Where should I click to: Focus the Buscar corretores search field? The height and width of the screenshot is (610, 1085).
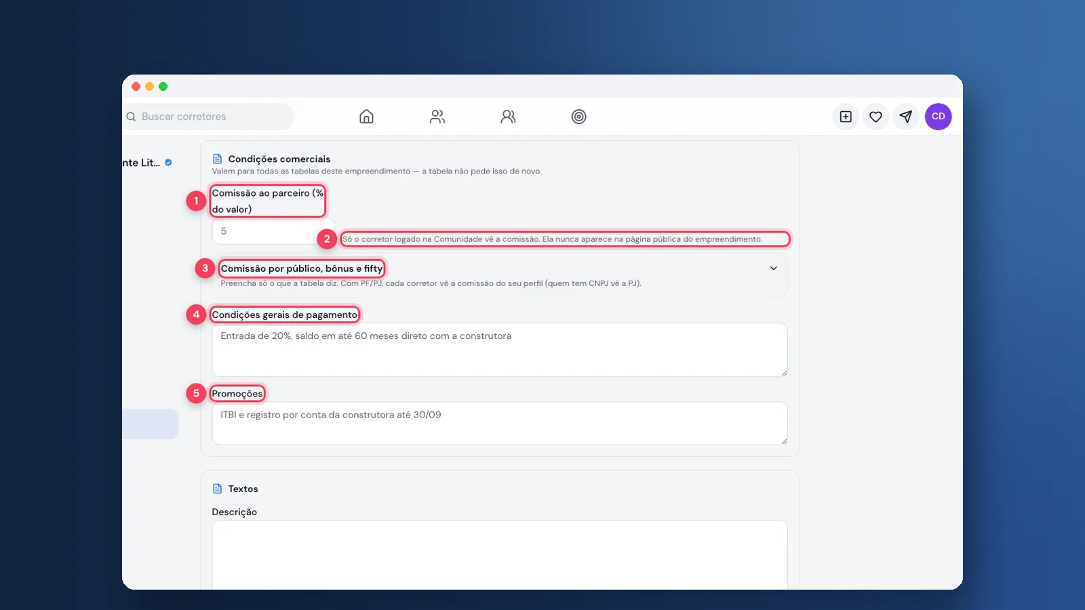point(208,117)
